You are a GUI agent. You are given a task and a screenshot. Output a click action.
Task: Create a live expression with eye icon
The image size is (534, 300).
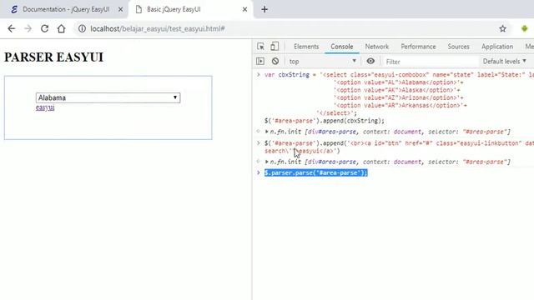point(370,61)
